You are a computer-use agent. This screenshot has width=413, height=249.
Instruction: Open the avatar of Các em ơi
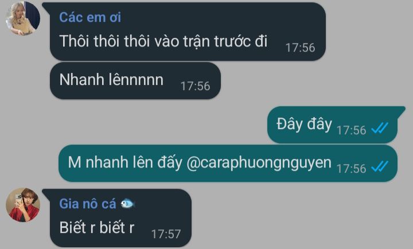pyautogui.click(x=23, y=18)
